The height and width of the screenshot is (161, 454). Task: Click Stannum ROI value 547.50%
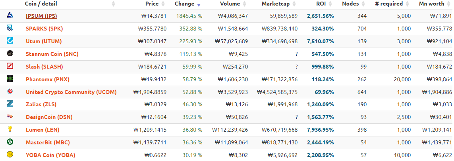point(323,54)
